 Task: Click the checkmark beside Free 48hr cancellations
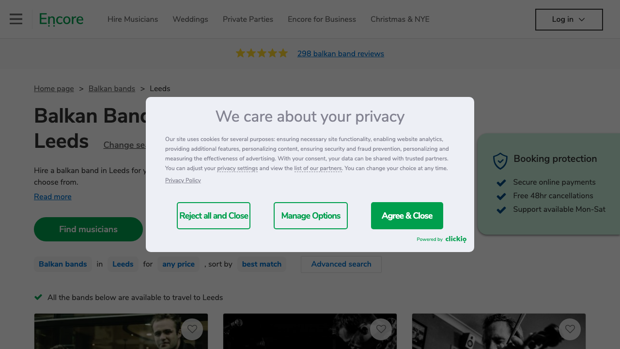501,196
